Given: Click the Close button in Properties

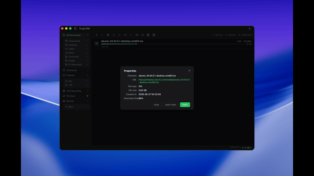Looking at the screenshot, I should 156,105.
